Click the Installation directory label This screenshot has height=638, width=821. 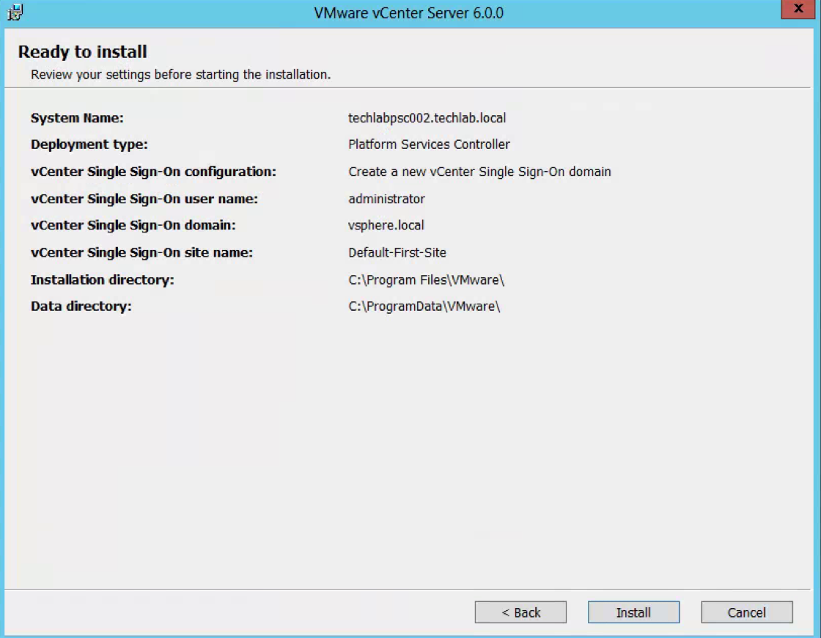click(x=102, y=279)
